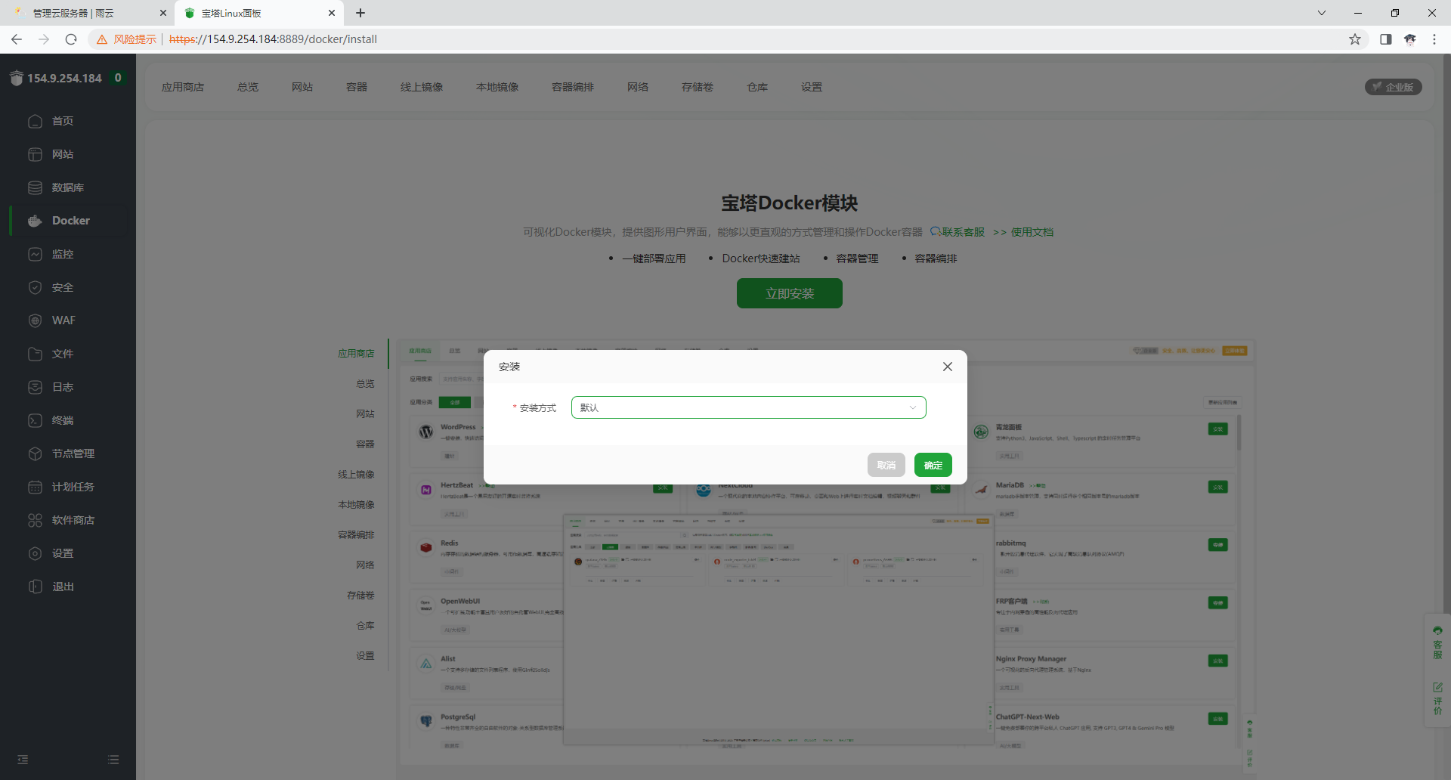
Task: Reload the page in browser
Action: point(71,39)
